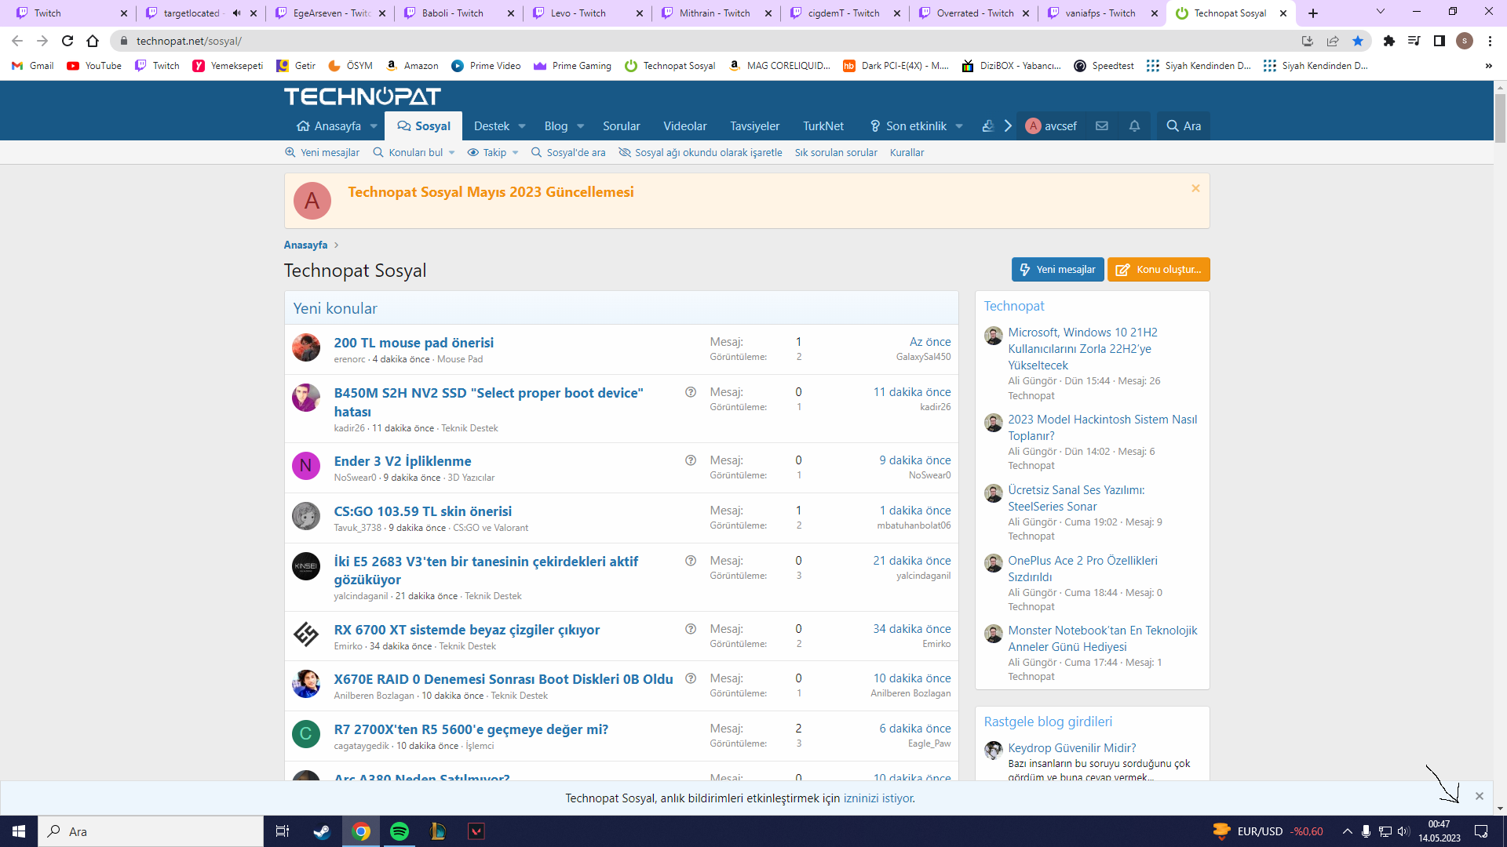Click the Technopat logo
This screenshot has width=1507, height=847.
tap(362, 96)
